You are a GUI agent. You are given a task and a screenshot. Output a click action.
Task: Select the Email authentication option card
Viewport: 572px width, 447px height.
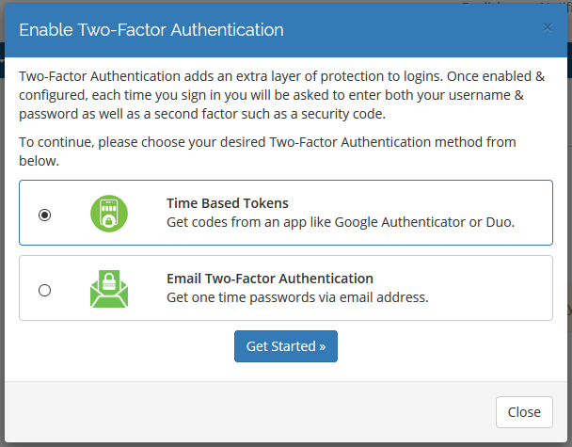(286, 288)
